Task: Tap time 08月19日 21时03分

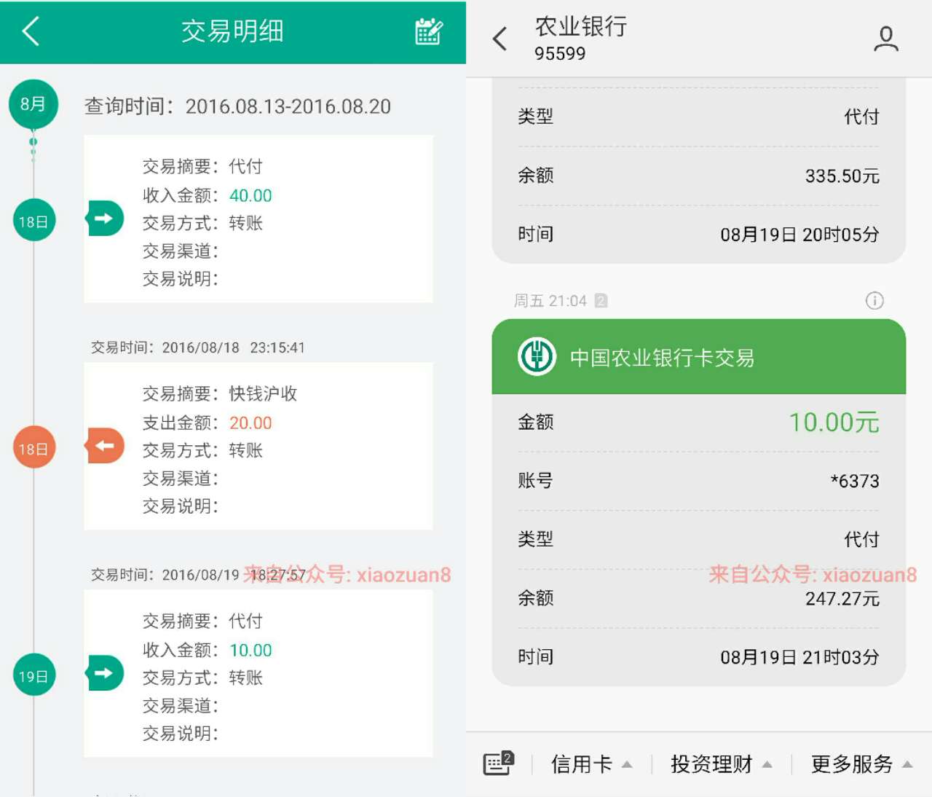Action: click(x=799, y=657)
